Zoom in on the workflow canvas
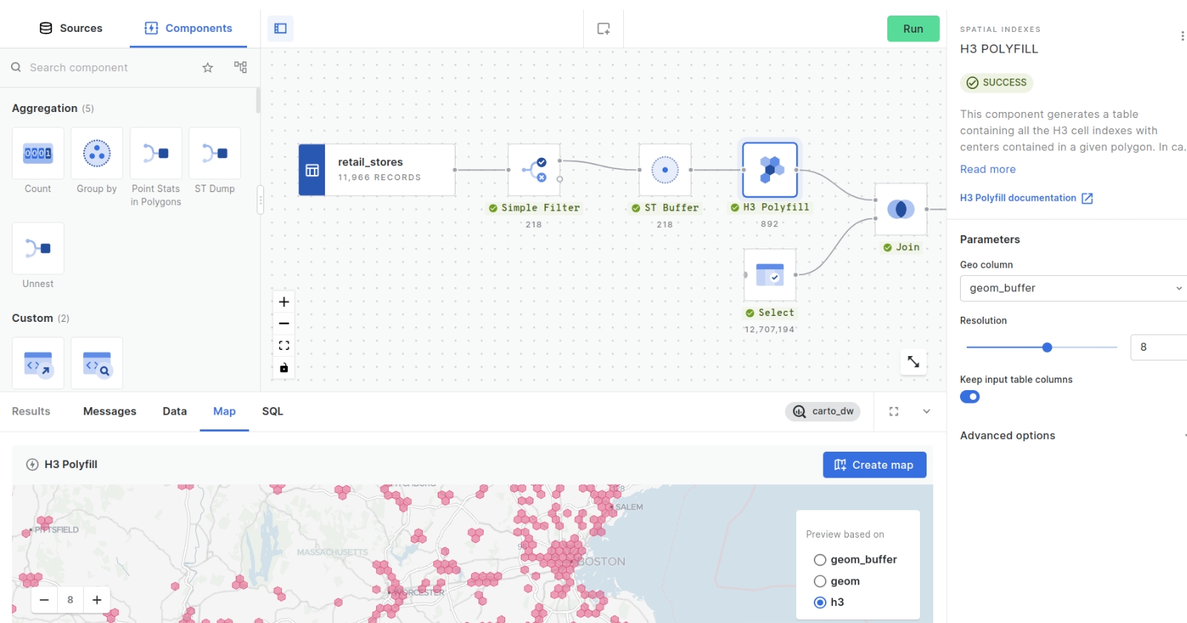 tap(283, 302)
